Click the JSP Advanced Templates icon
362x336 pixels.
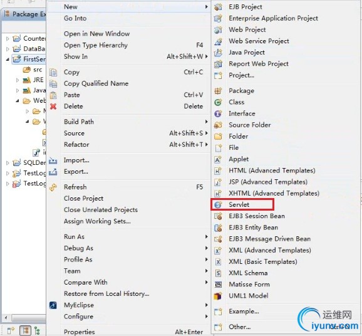218,182
